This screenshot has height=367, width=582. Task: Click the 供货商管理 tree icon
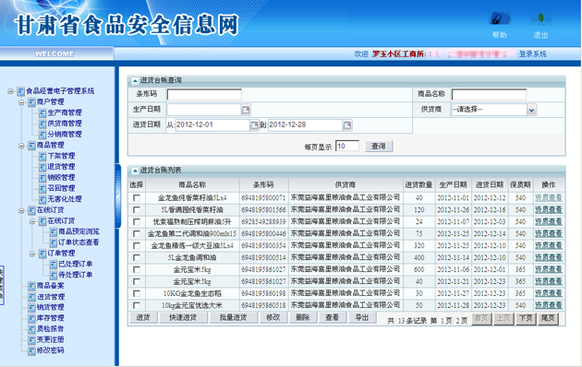pyautogui.click(x=42, y=124)
